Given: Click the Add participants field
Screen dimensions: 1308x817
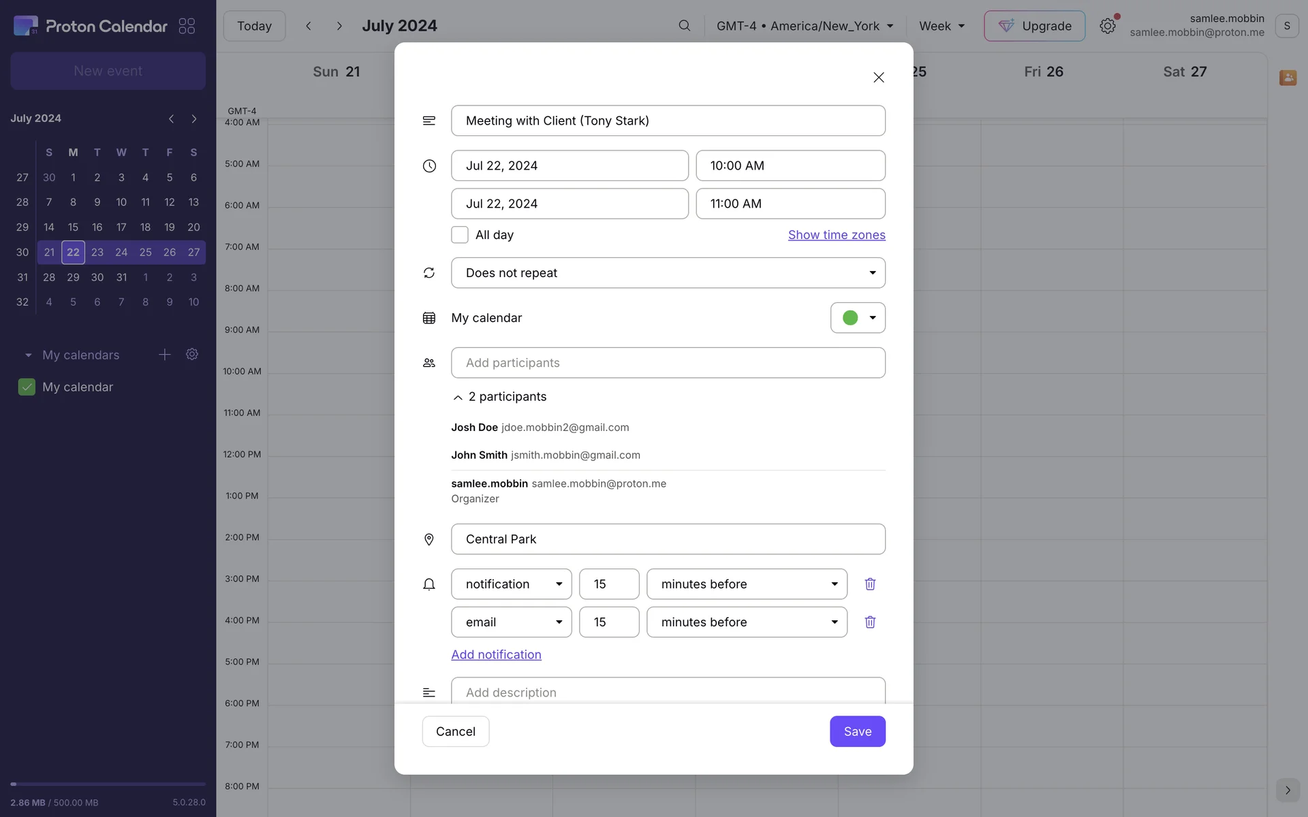Looking at the screenshot, I should coord(668,363).
